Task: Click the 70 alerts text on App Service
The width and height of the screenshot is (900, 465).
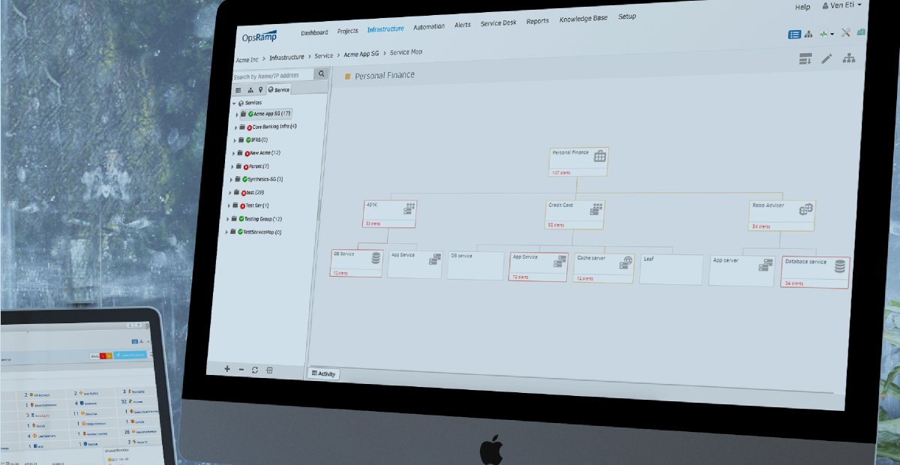Action: (x=521, y=277)
